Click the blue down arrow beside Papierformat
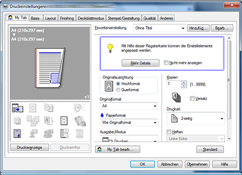Viewport: 242px width, 175px height. pos(102,115)
